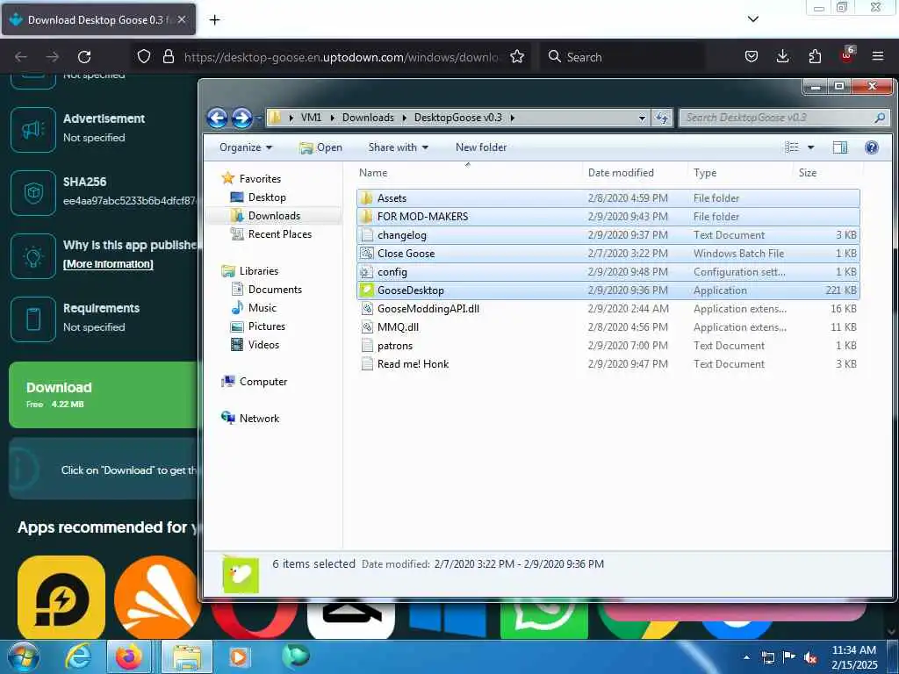This screenshot has width=899, height=674.
Task: Click New folder in the toolbar
Action: pyautogui.click(x=481, y=147)
